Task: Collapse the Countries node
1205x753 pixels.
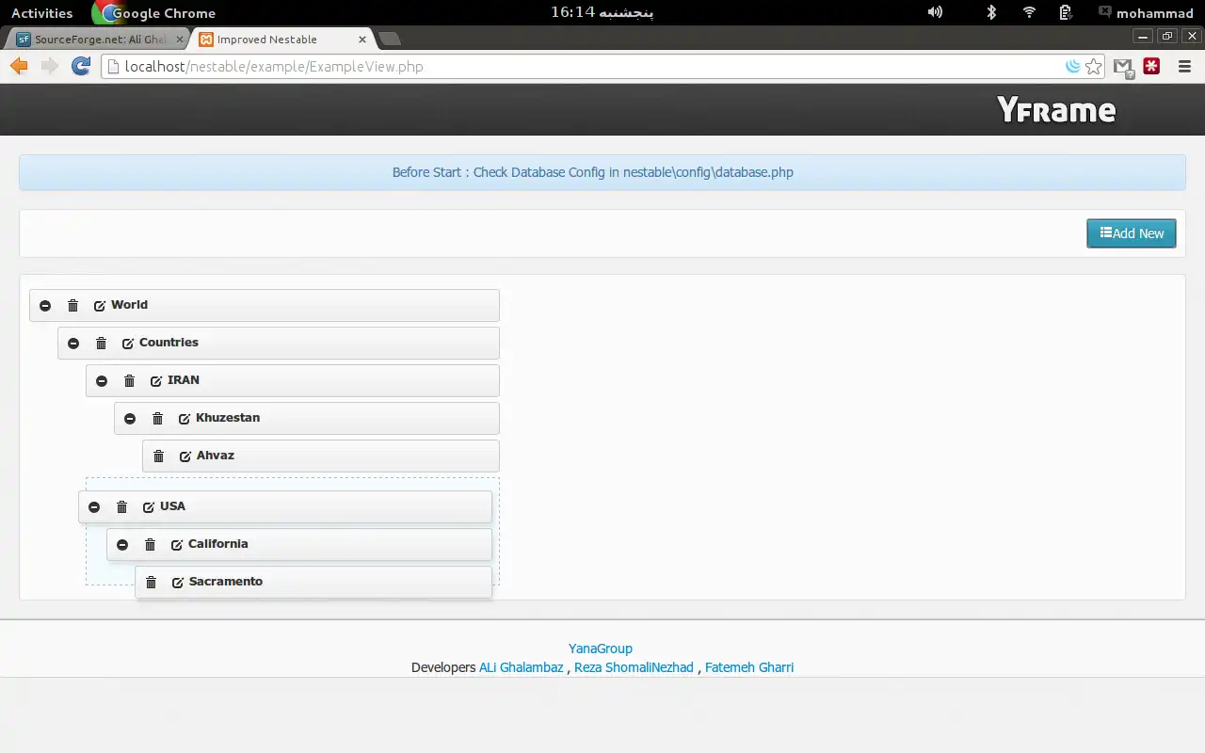Action: [x=73, y=343]
